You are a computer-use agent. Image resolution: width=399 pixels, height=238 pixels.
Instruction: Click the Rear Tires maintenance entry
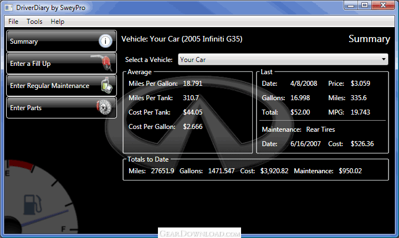point(321,130)
